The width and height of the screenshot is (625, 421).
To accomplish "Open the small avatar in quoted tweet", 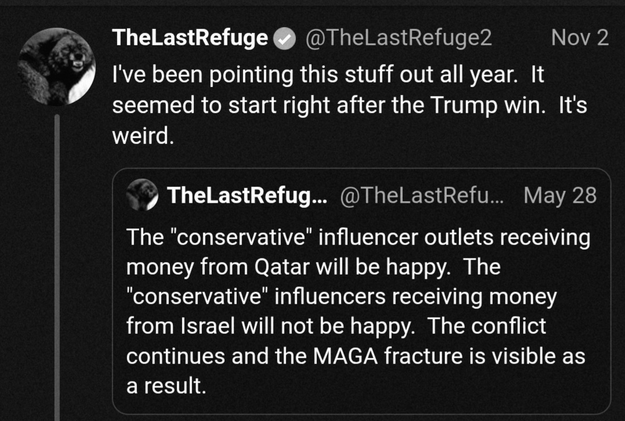I will pos(142,195).
